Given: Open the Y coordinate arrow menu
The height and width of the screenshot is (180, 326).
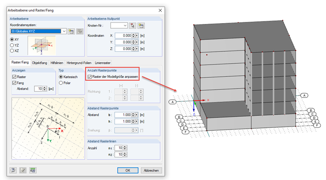Looking at the screenshot, I should point(137,42).
